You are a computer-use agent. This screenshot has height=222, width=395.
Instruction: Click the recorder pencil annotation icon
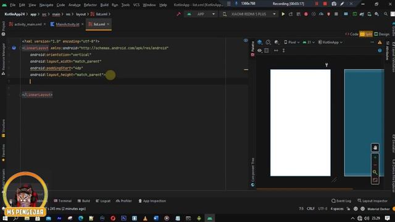point(342,4)
